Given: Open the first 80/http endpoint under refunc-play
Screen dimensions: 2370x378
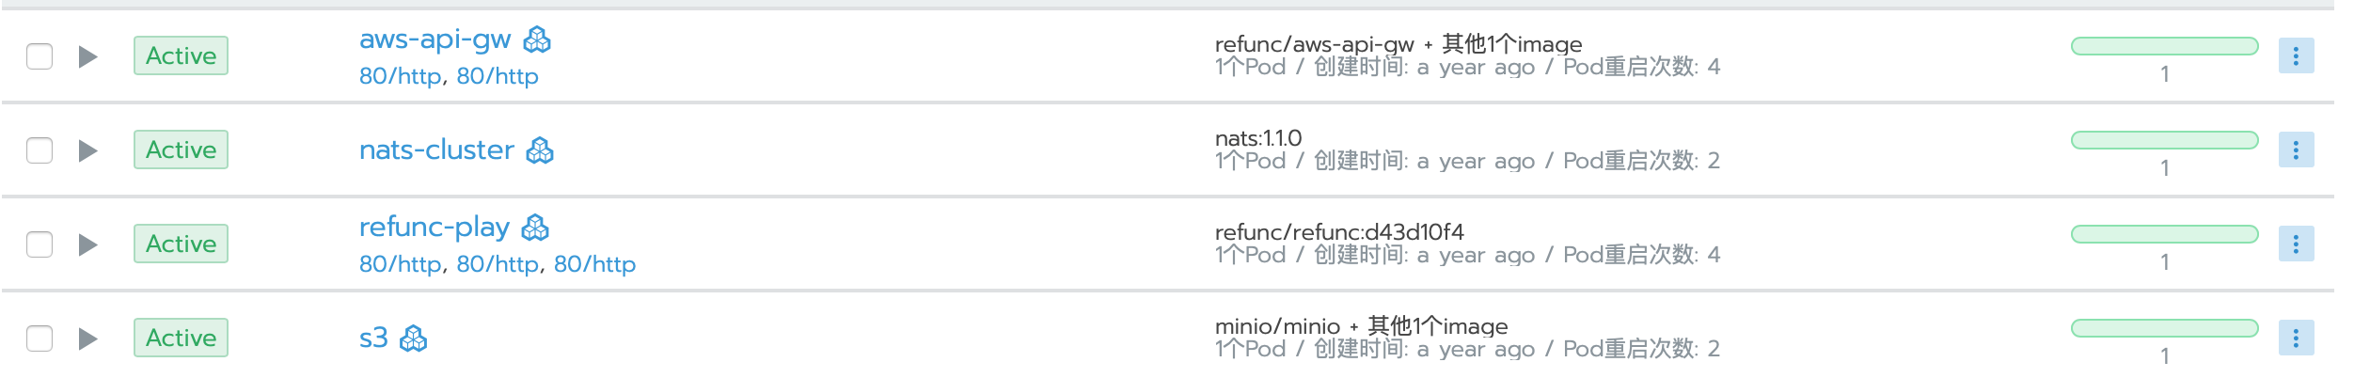Looking at the screenshot, I should click(x=400, y=264).
